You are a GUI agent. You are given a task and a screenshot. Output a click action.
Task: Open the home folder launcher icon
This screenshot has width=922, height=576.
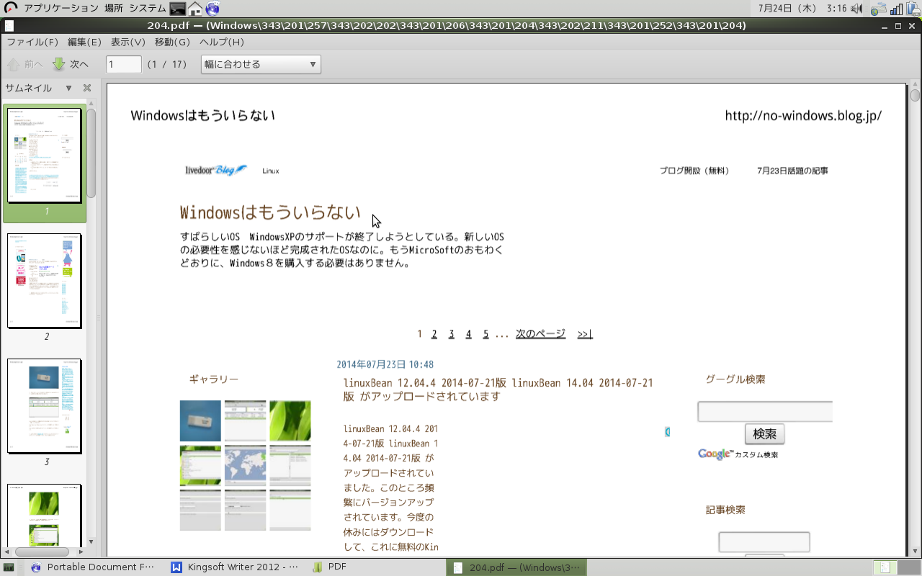coord(194,9)
